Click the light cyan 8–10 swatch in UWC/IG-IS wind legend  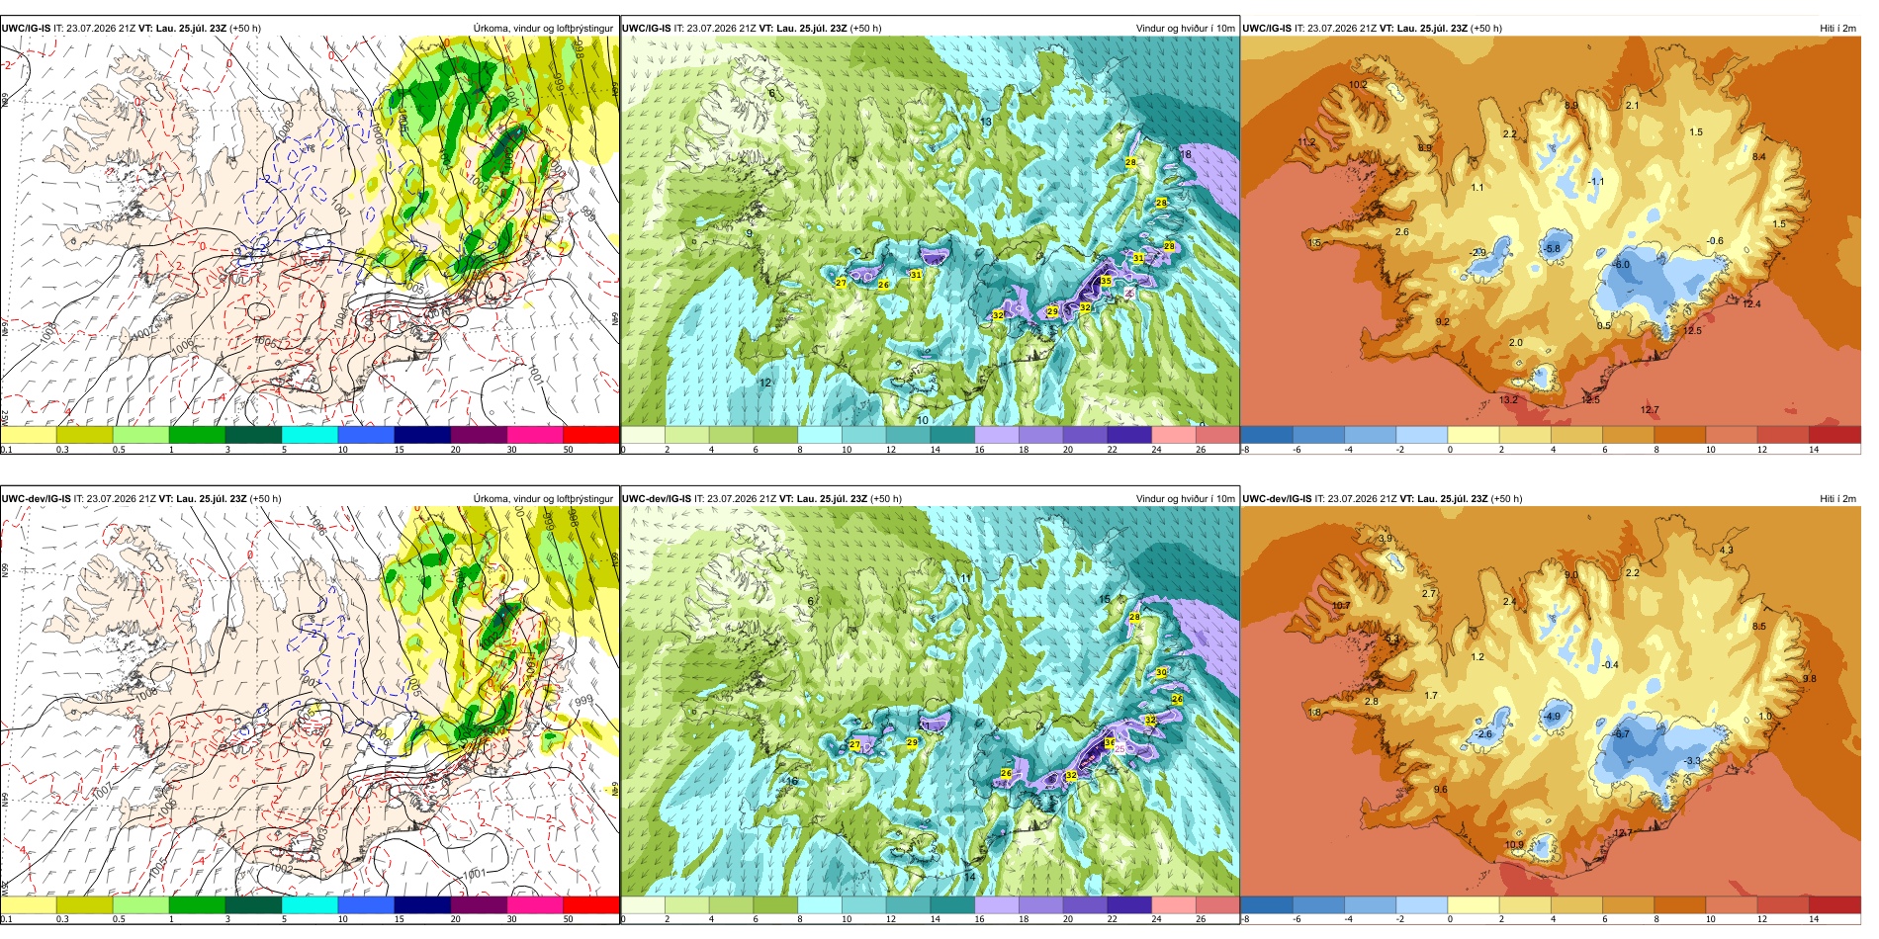point(820,435)
